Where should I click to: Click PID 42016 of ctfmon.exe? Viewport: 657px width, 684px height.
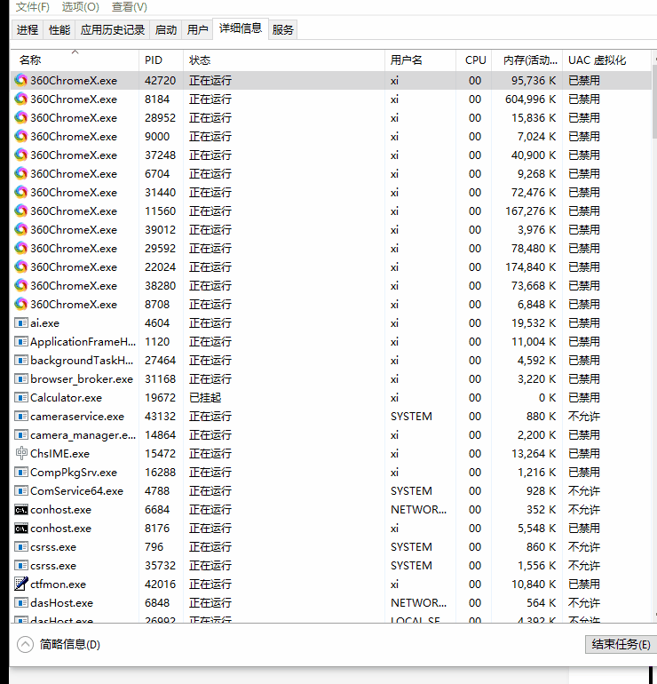160,585
